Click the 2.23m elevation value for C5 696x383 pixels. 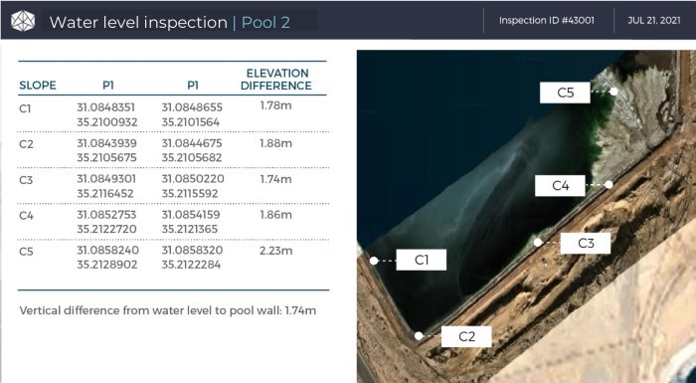coord(276,251)
